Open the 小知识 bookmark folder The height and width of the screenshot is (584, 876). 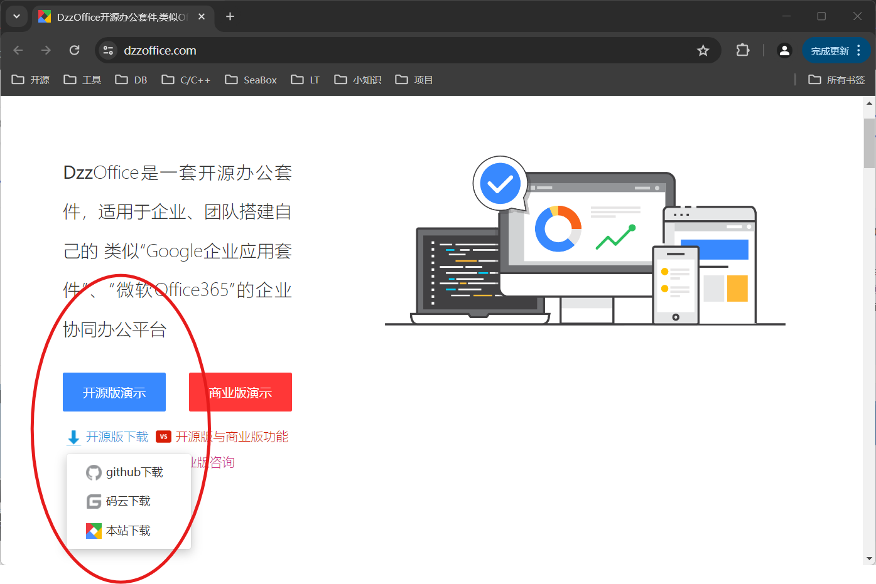(358, 80)
